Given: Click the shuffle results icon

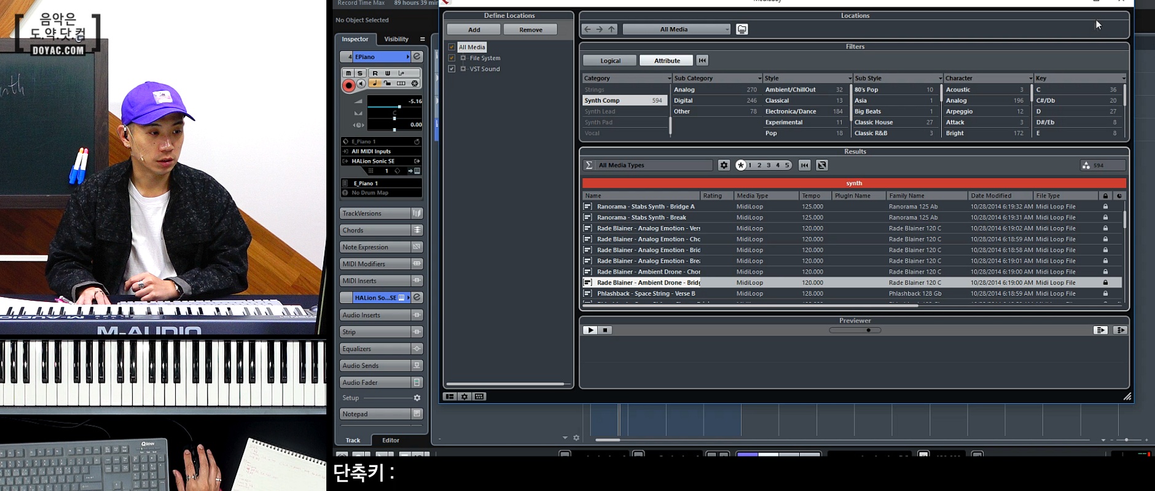Looking at the screenshot, I should click(822, 165).
